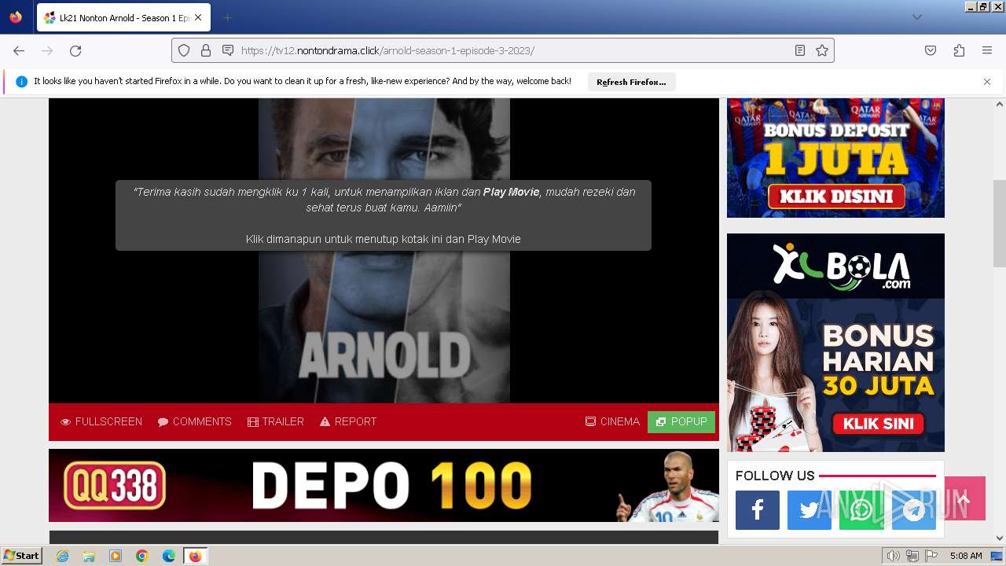The width and height of the screenshot is (1006, 566).
Task: Click the URL address field
Action: click(503, 50)
